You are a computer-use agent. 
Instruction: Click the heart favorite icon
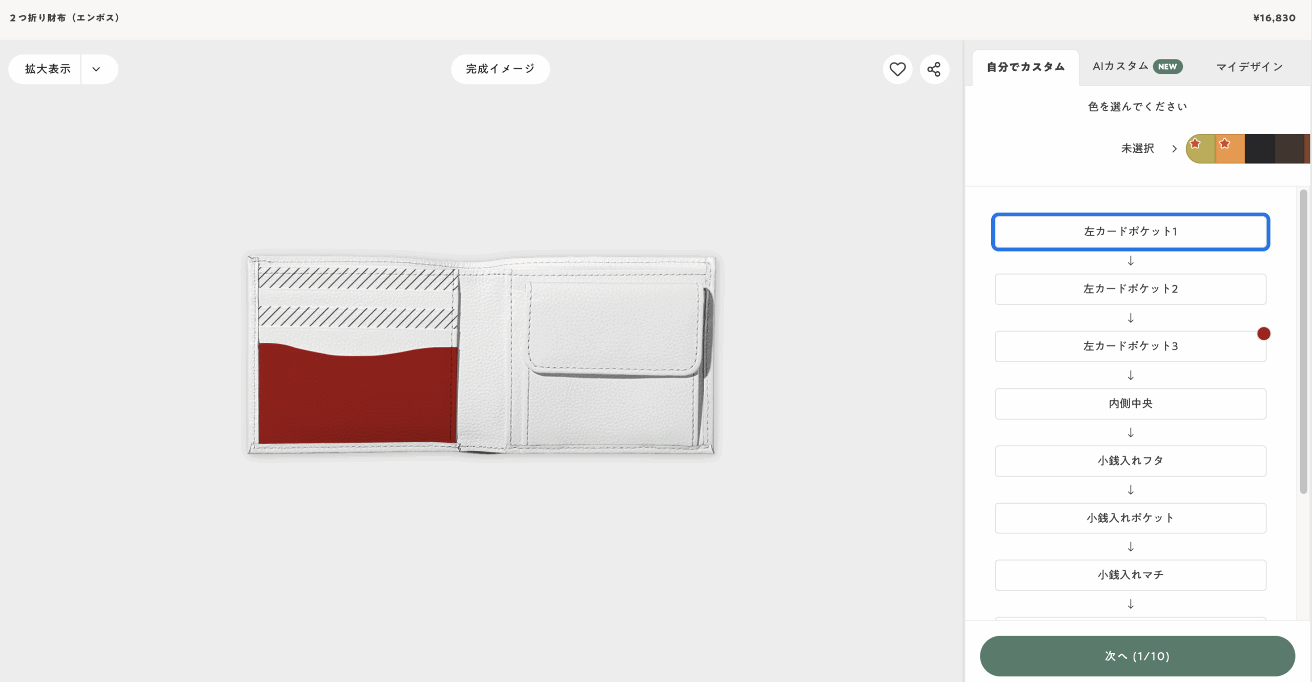(897, 69)
